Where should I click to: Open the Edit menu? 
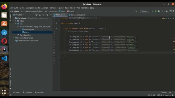[x=16, y=8]
